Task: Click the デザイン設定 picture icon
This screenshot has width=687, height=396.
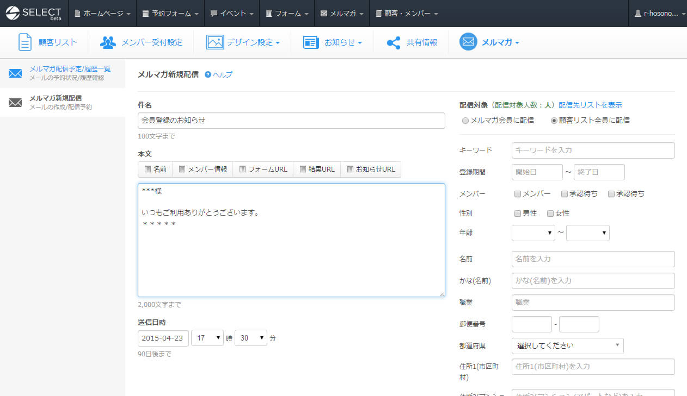Action: coord(215,42)
